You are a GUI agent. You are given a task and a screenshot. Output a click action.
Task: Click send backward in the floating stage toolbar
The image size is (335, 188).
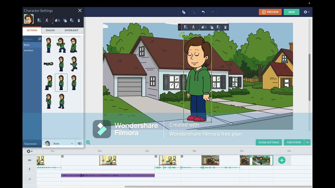(219, 27)
